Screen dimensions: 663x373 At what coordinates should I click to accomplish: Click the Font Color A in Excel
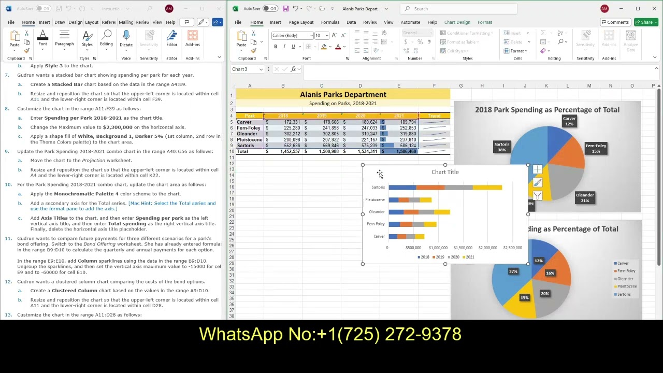pos(338,47)
